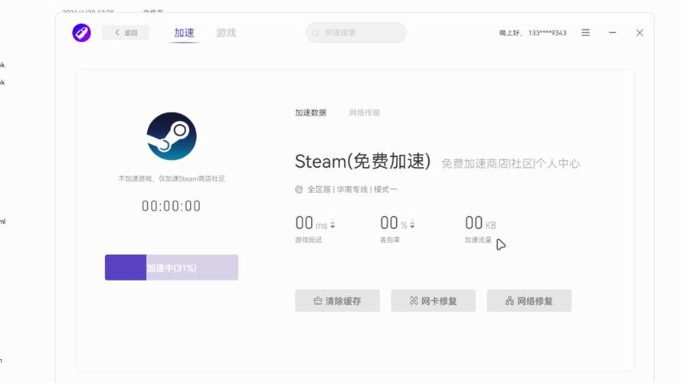Close the accelerator window
The width and height of the screenshot is (681, 383).
(x=640, y=33)
